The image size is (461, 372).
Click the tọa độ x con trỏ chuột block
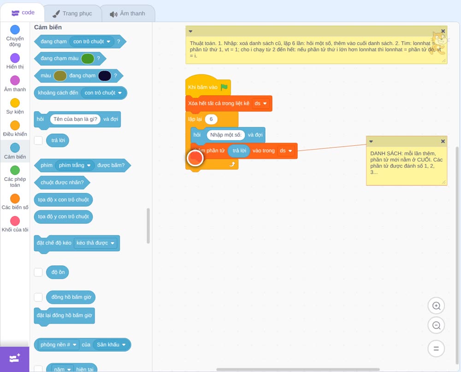pos(63,199)
